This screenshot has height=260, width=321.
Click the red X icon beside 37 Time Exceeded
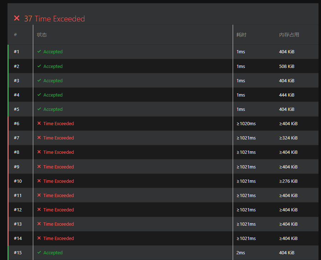[x=16, y=18]
